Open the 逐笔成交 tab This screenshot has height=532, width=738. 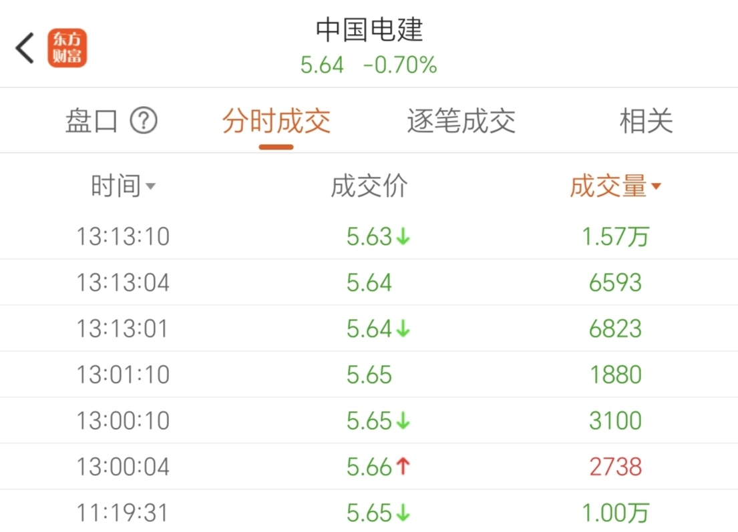(x=462, y=121)
